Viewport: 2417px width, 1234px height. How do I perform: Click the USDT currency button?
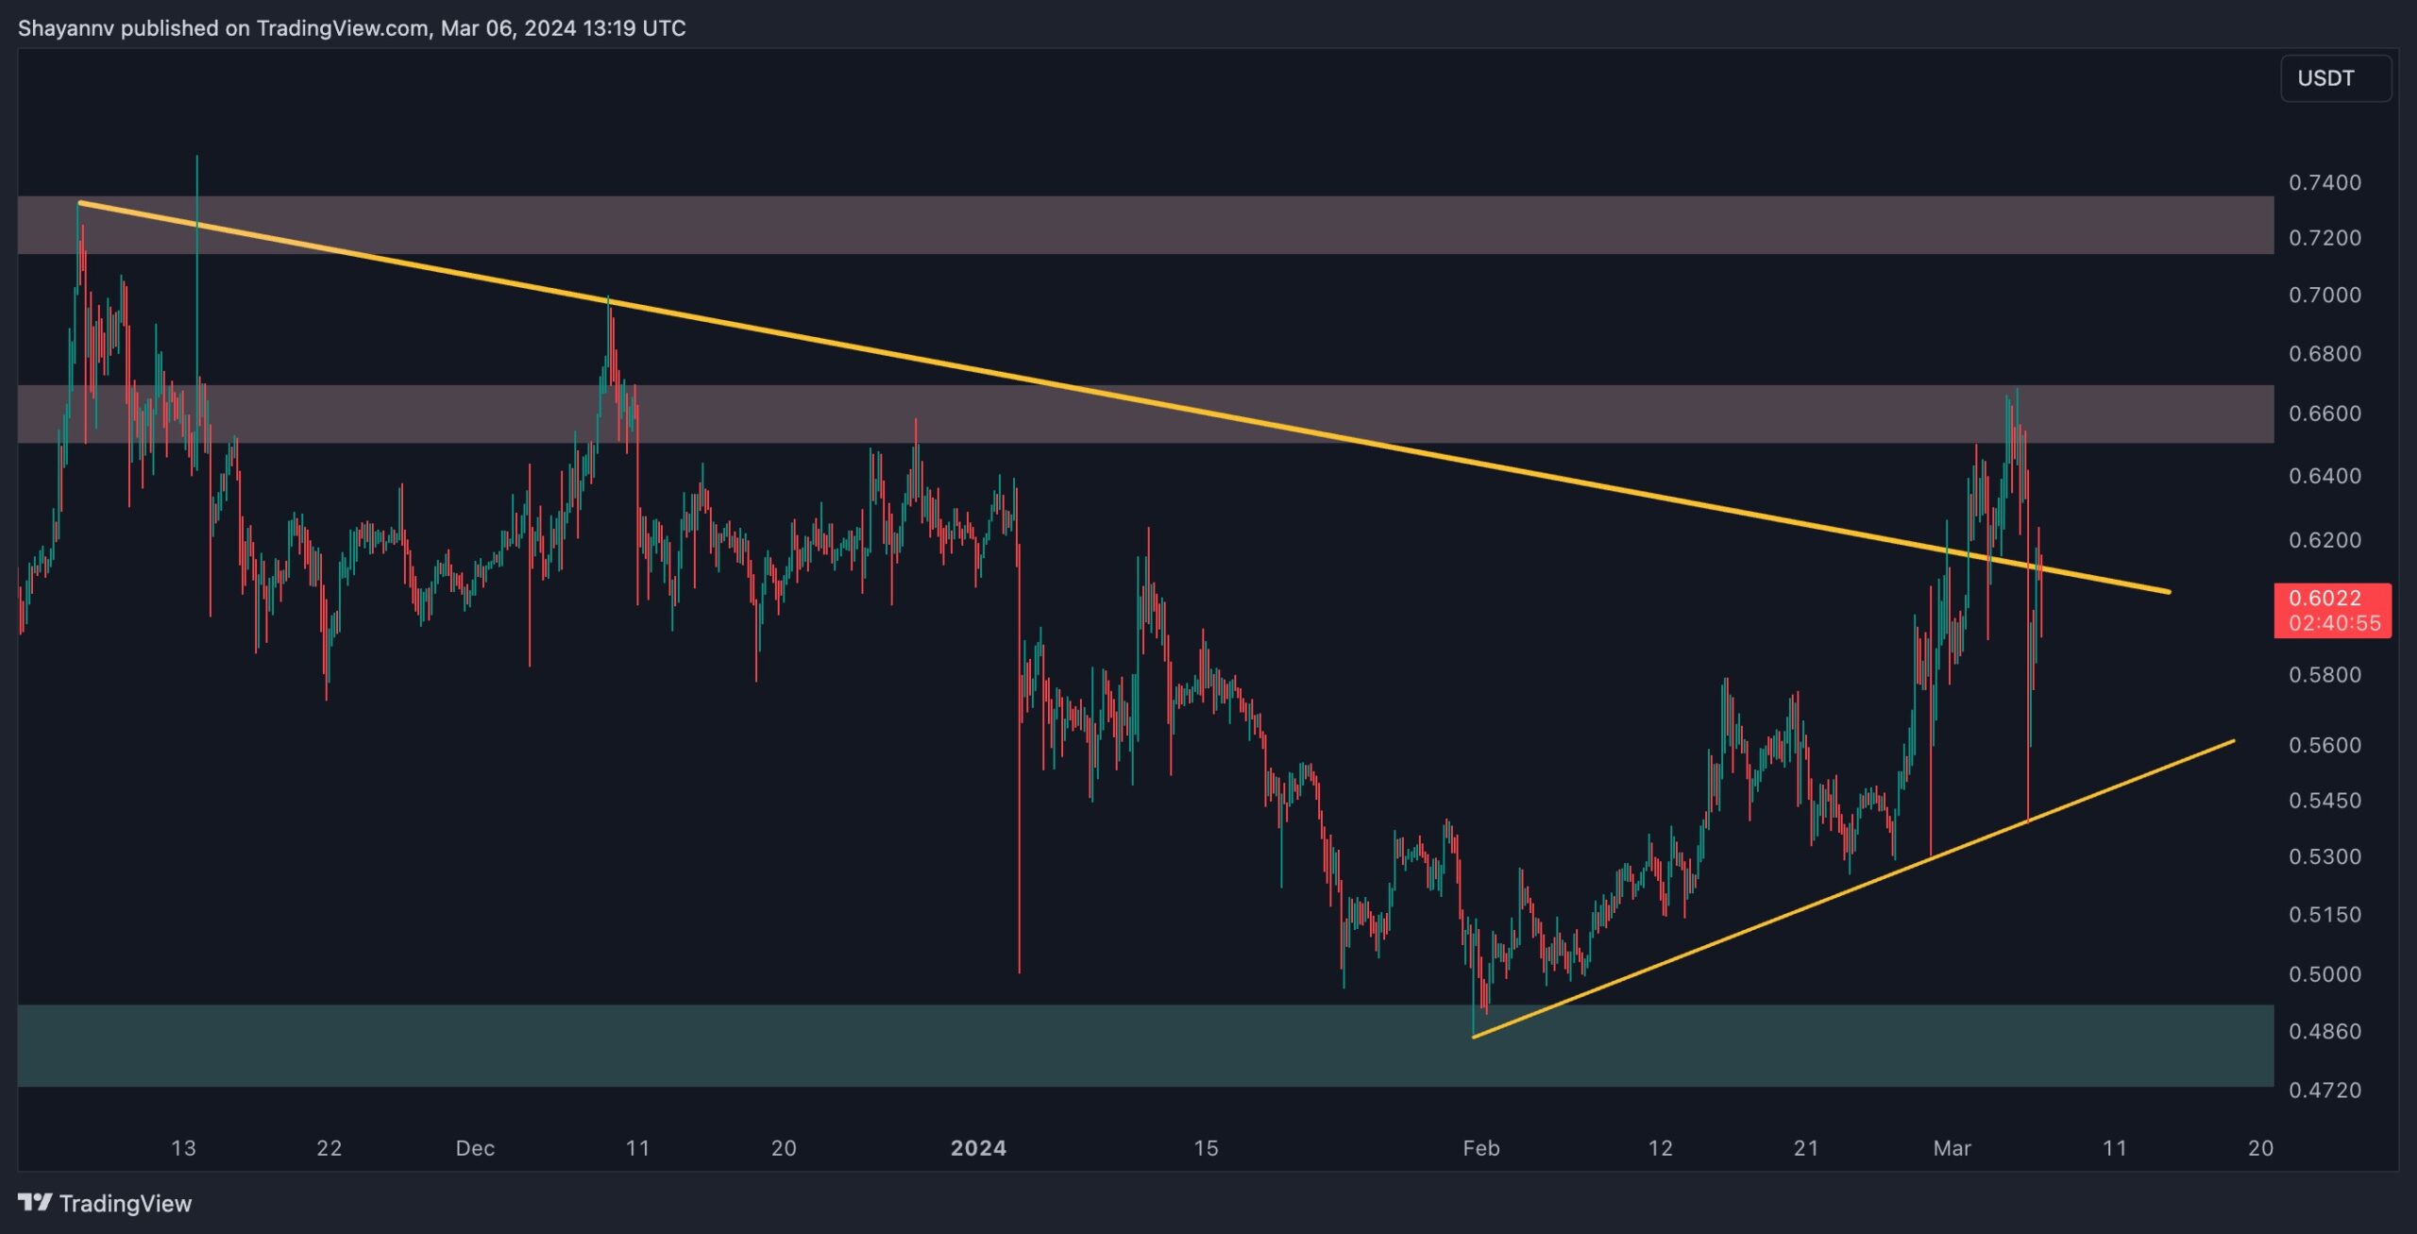coord(2335,78)
